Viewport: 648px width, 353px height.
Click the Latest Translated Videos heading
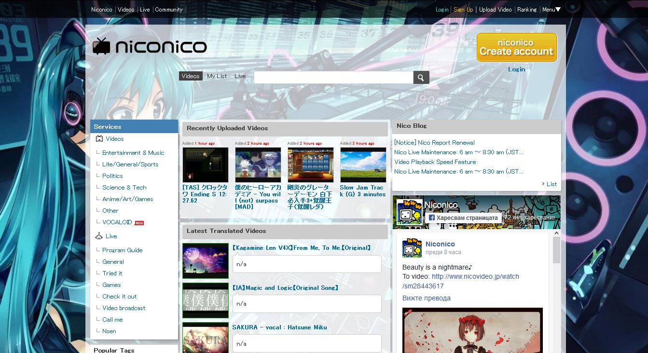coord(285,231)
